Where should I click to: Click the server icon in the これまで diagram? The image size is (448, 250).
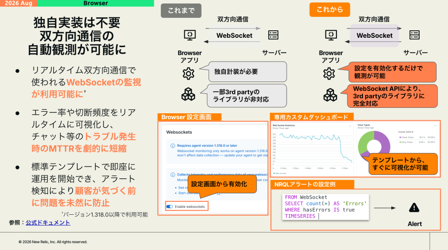[273, 35]
